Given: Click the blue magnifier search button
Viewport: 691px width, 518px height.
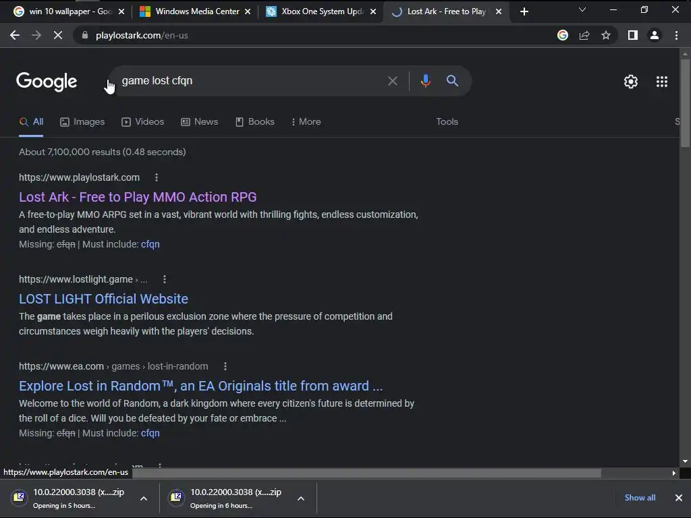Looking at the screenshot, I should (452, 81).
